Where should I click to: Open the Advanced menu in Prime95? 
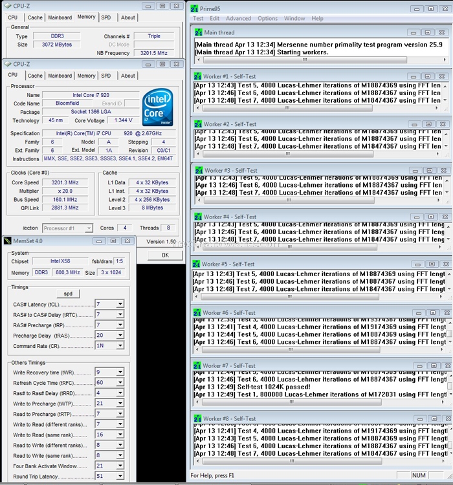pos(238,18)
